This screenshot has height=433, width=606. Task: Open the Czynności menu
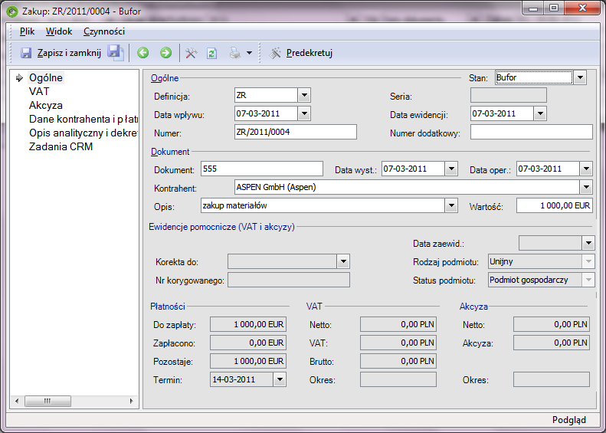pyautogui.click(x=104, y=31)
